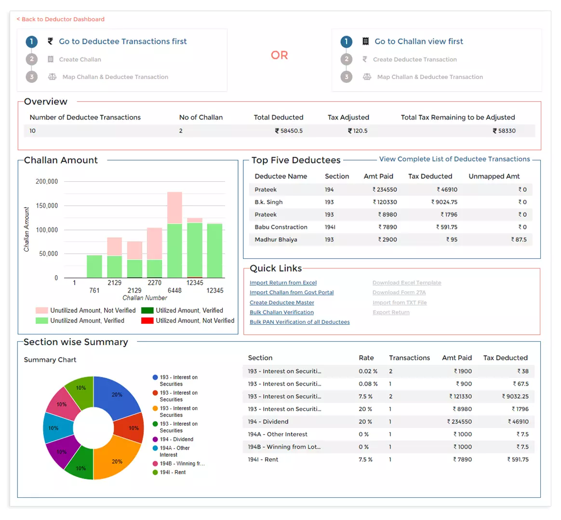
Task: Select the "194 - Dividend" row in Section wise Summary
Action: click(361, 421)
